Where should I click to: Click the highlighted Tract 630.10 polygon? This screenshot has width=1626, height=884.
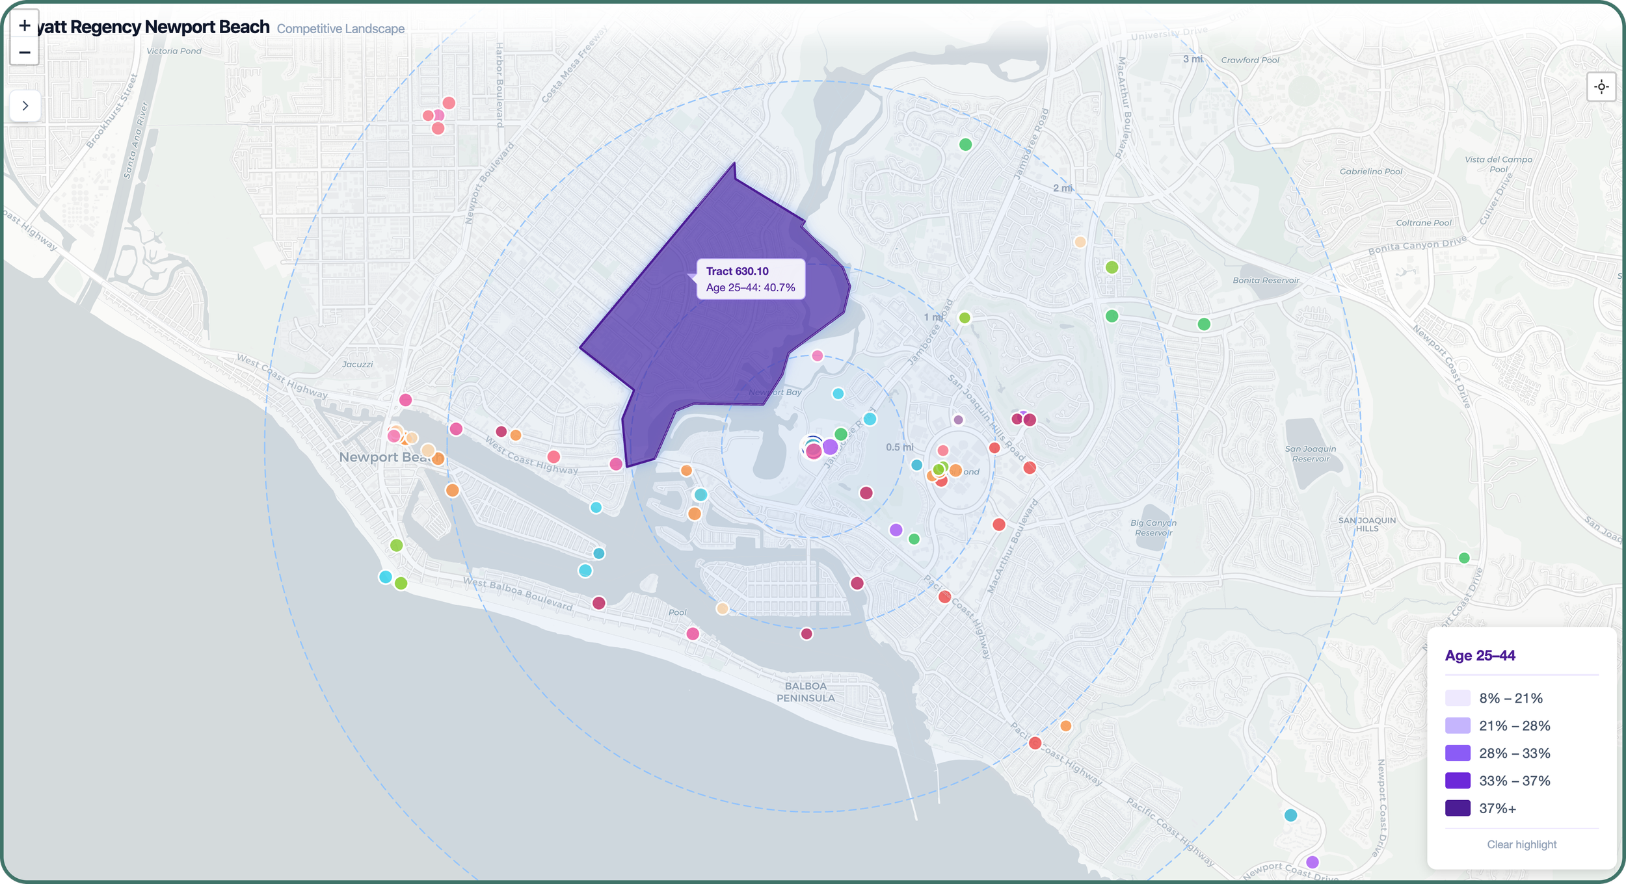702,351
